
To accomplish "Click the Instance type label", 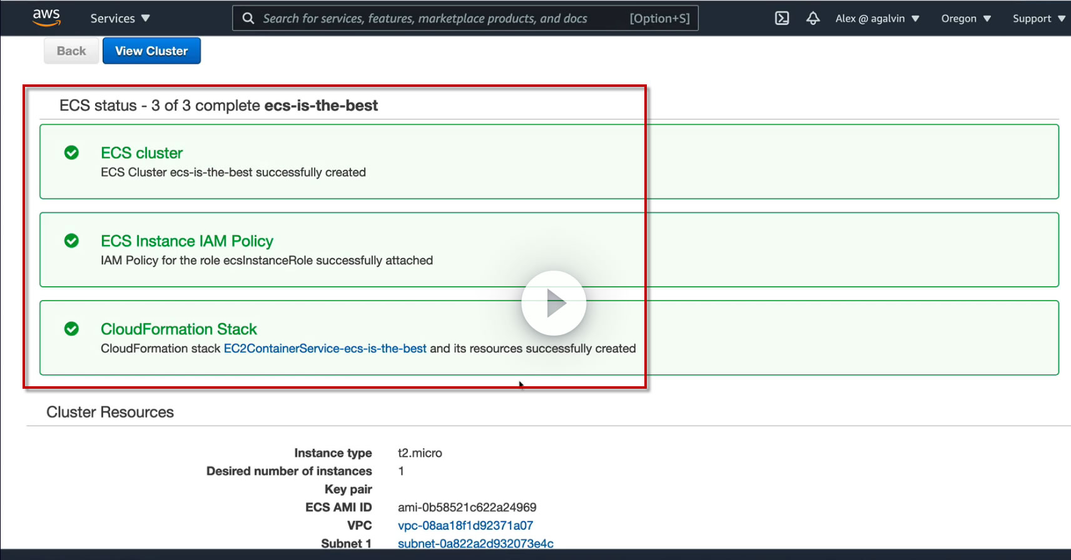I will (x=333, y=453).
